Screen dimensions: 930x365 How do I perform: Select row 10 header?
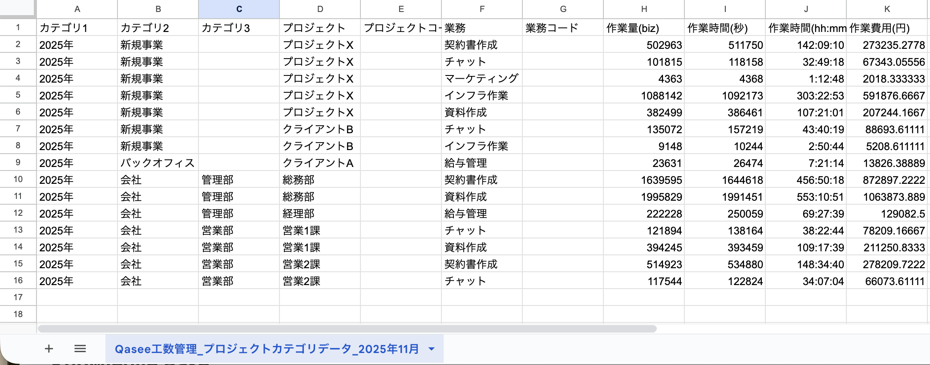point(18,179)
